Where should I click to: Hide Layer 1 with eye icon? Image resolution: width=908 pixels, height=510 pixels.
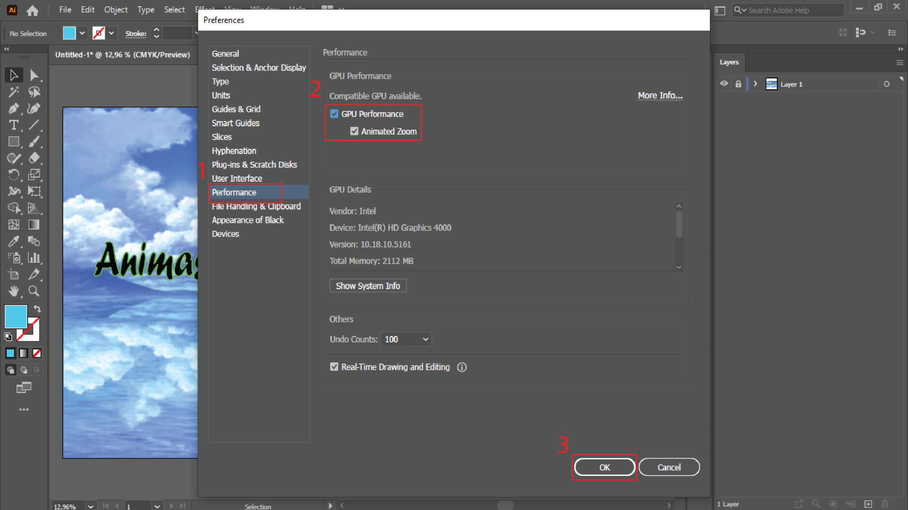point(724,84)
